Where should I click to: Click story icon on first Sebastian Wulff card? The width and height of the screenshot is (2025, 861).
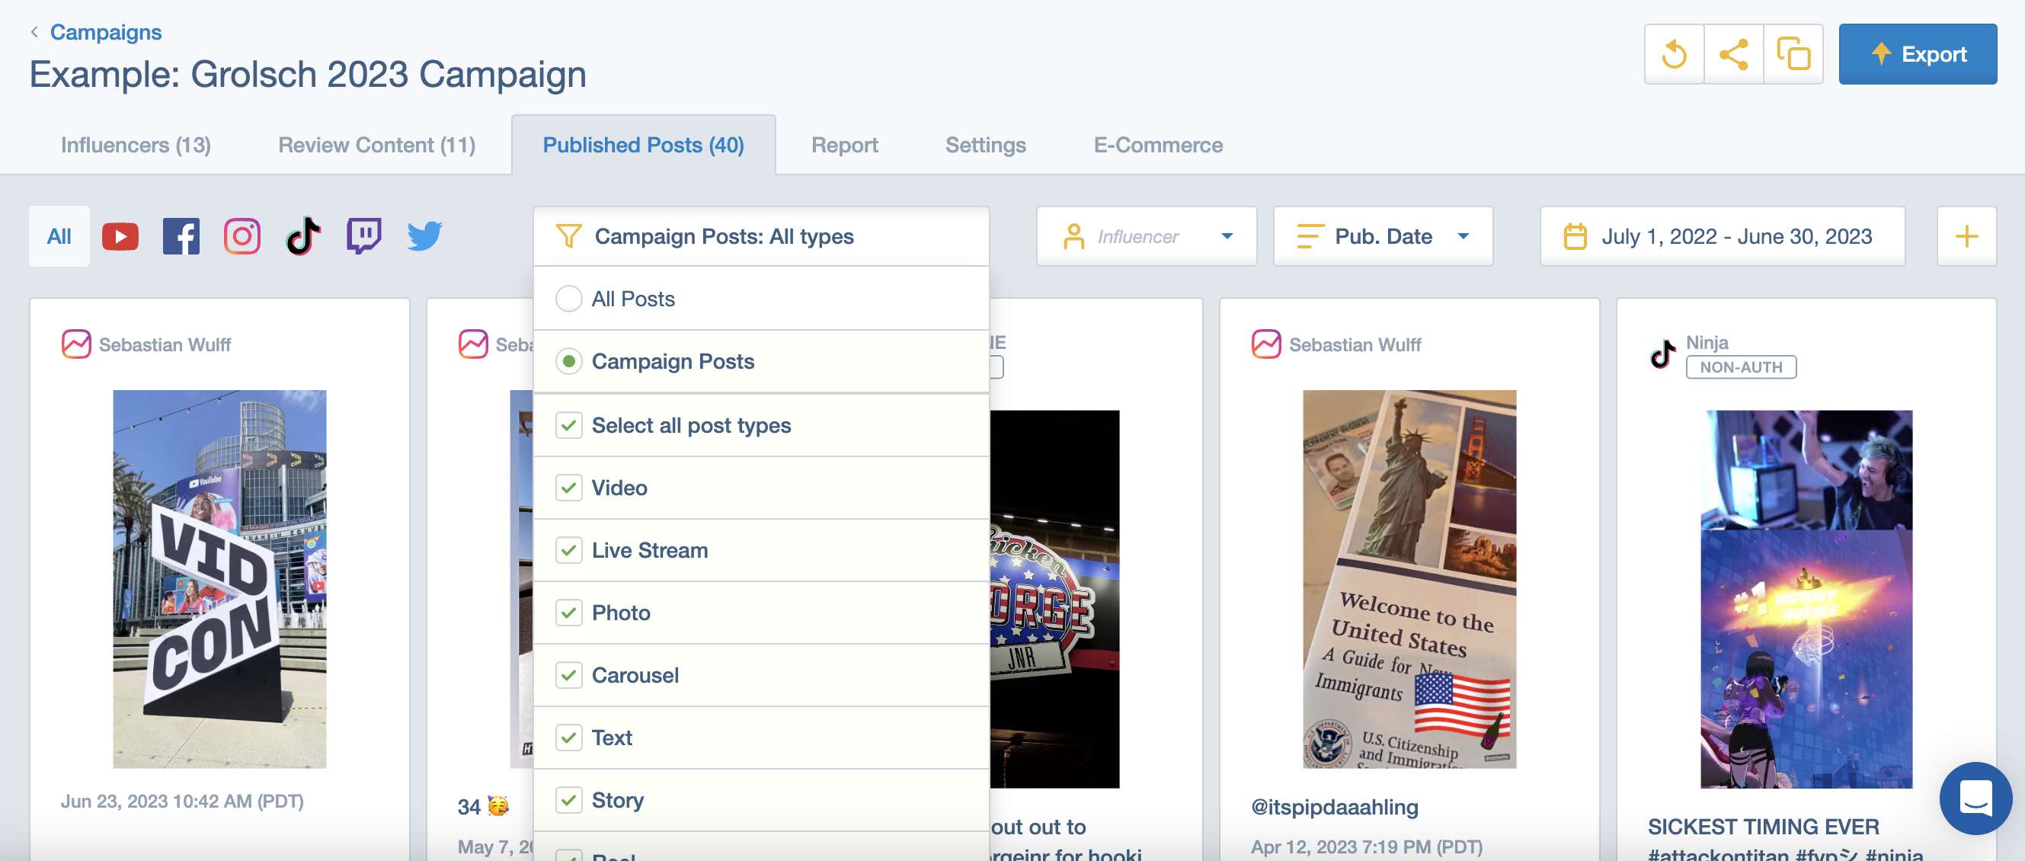tap(76, 344)
